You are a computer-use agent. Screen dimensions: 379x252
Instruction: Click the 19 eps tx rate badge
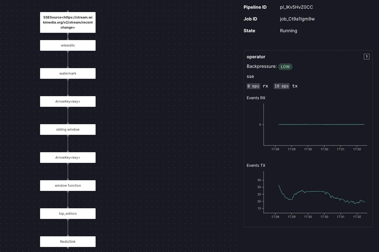(281, 86)
